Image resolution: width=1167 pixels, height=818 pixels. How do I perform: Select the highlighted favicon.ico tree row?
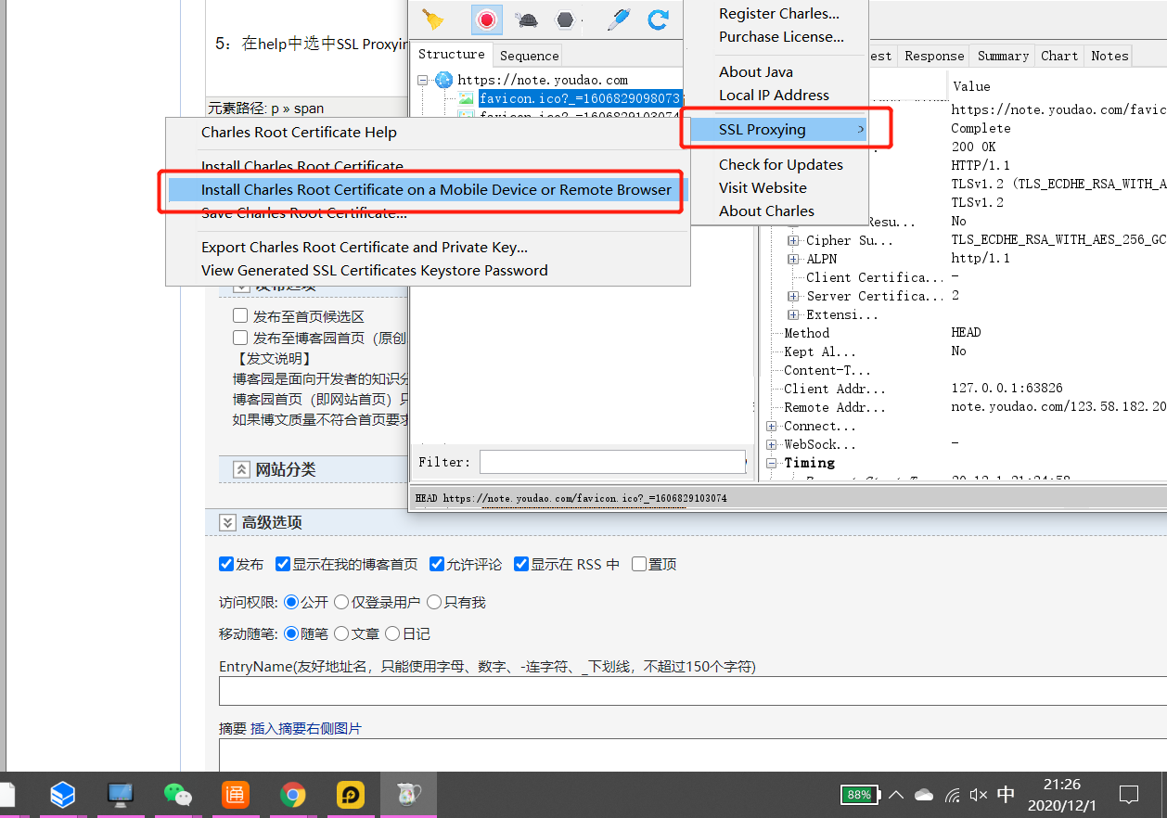click(x=580, y=98)
